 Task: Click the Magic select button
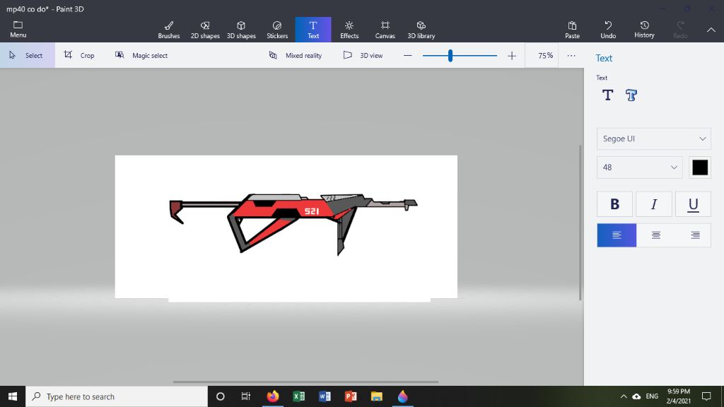[141, 55]
